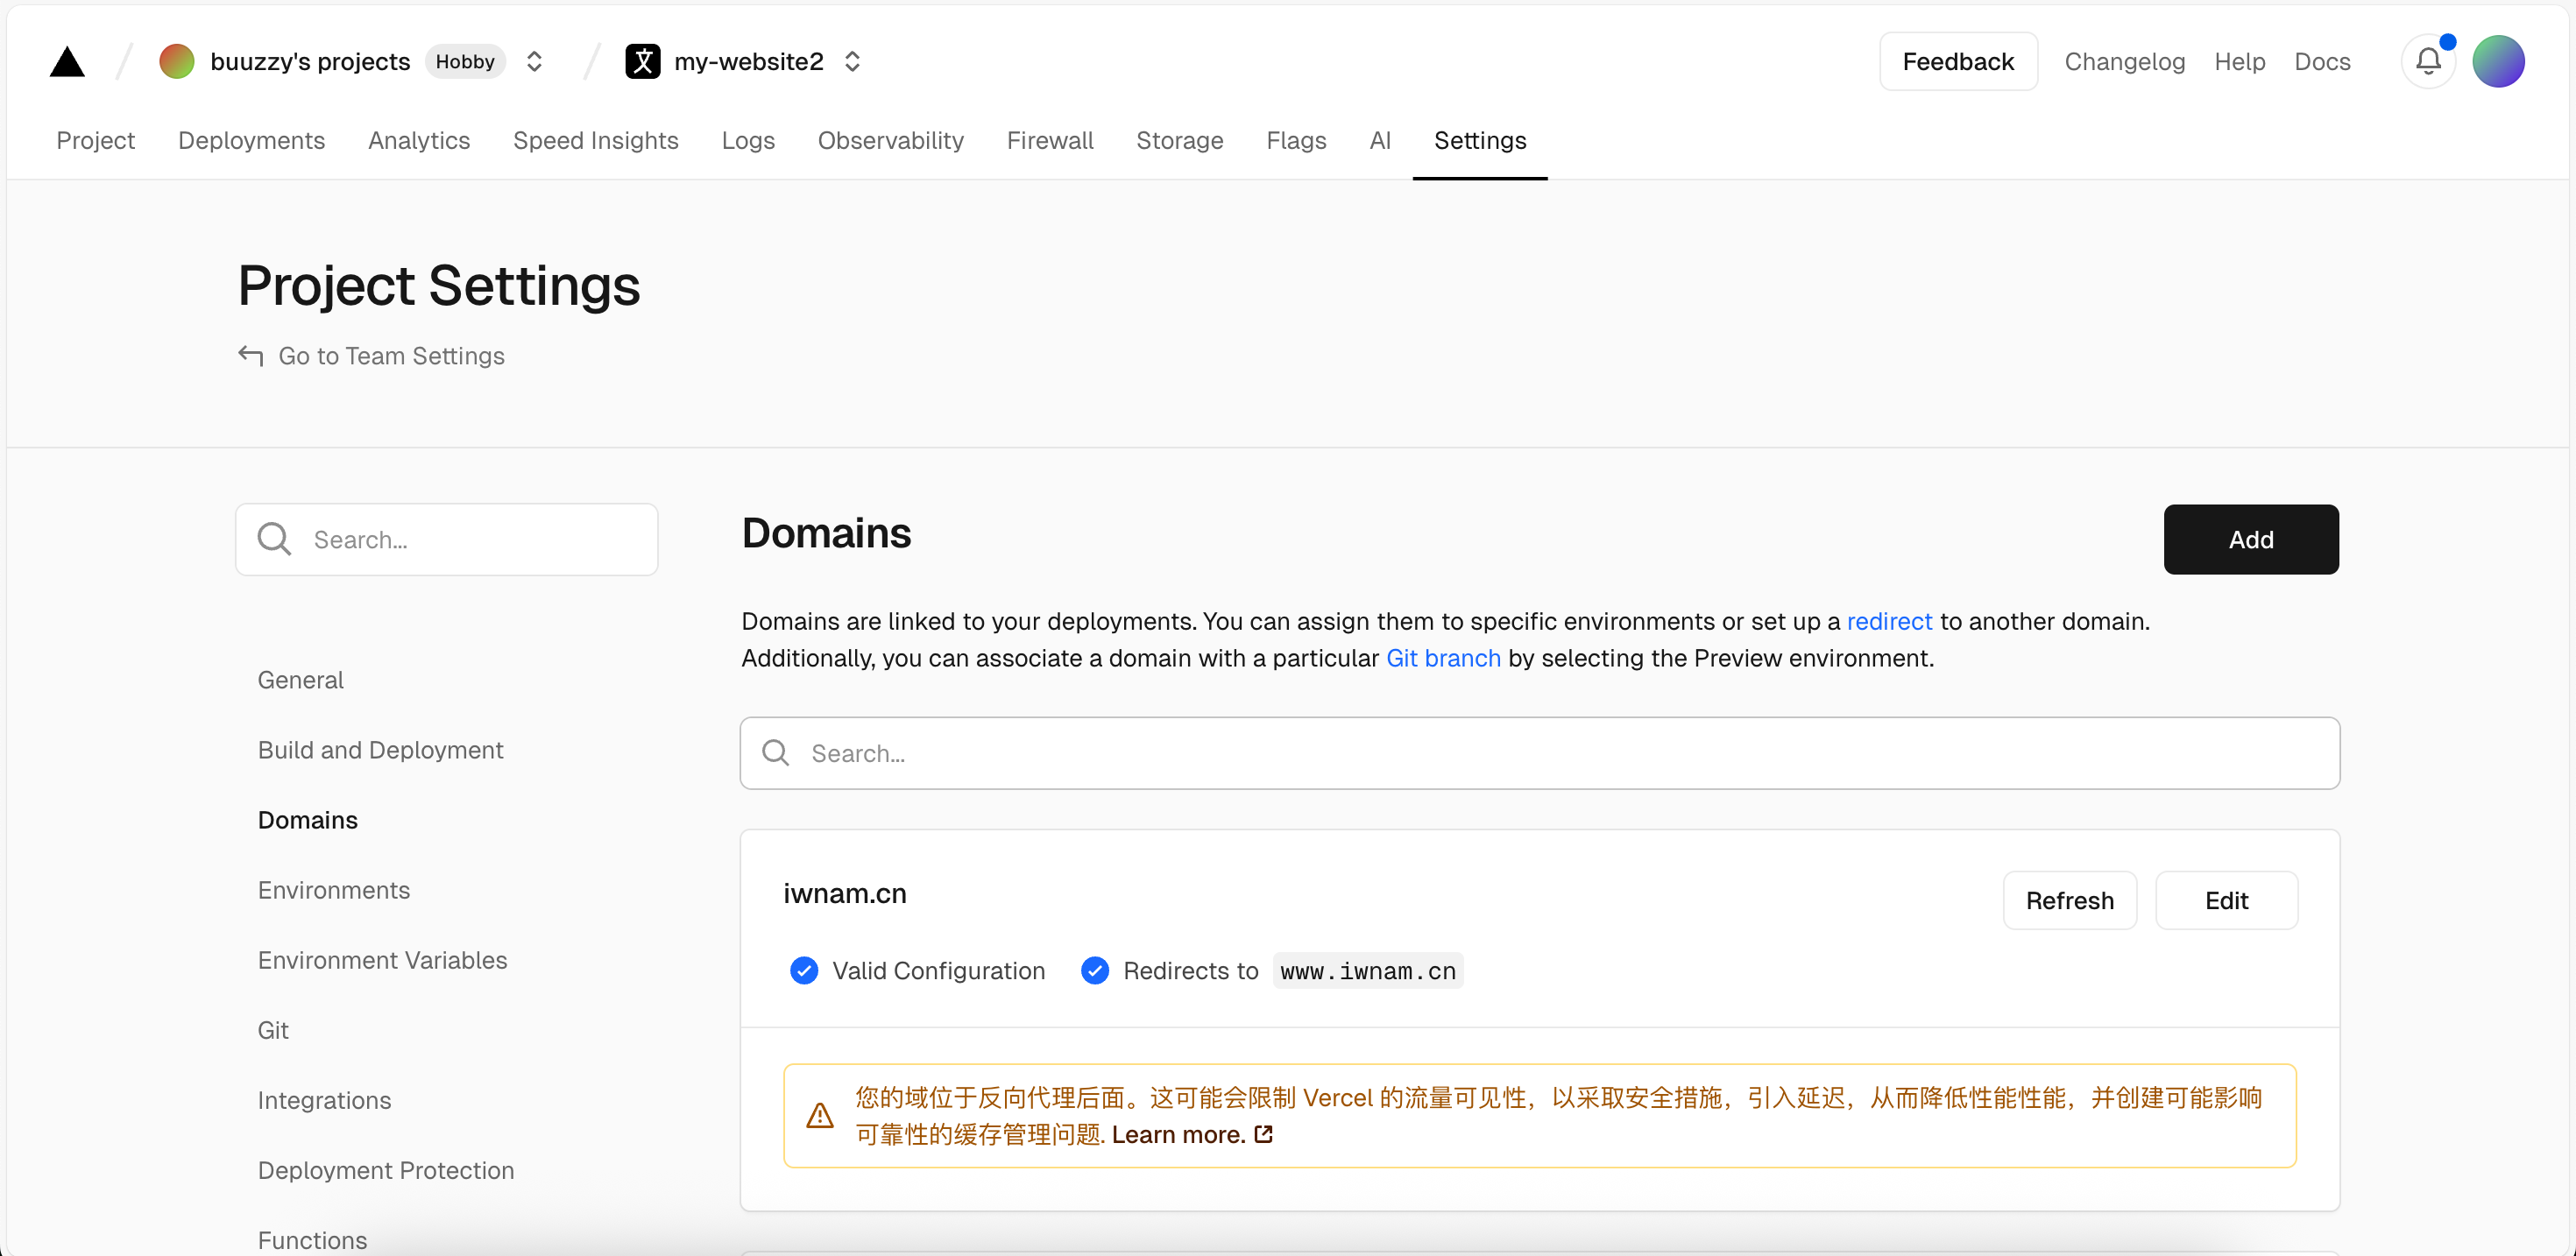Expand the project switcher next to my-website2
The width and height of the screenshot is (2576, 1256).
tap(852, 62)
